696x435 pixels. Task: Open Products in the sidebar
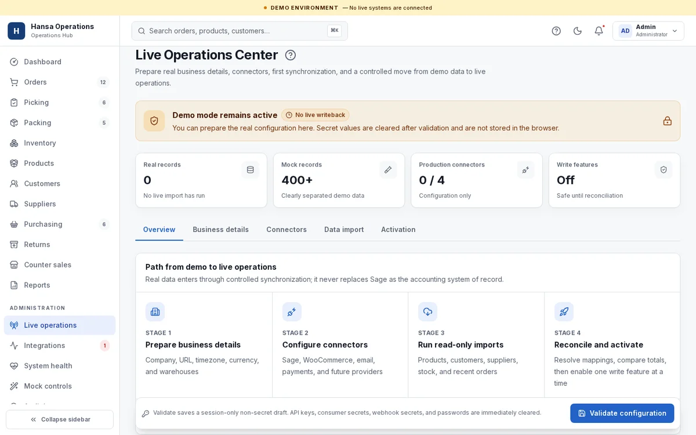tap(60, 164)
